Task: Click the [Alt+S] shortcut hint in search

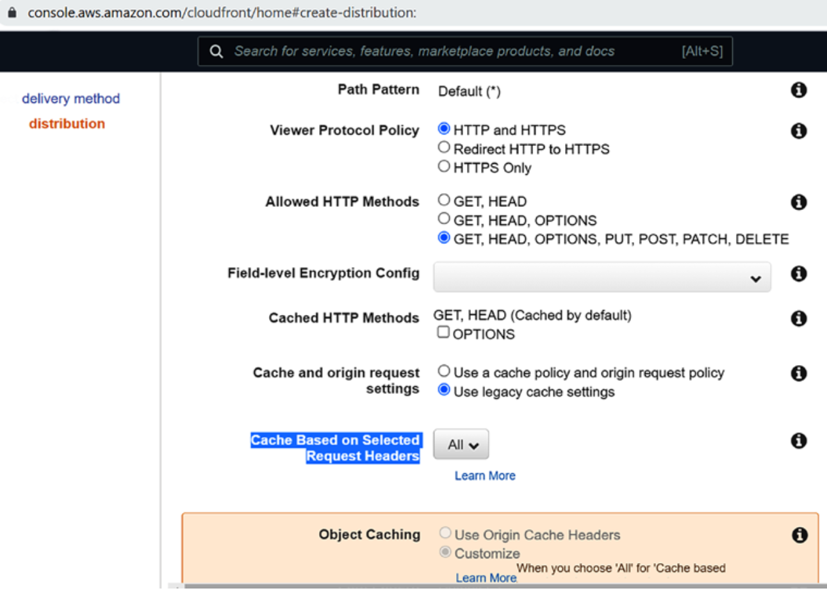Action: pos(702,51)
